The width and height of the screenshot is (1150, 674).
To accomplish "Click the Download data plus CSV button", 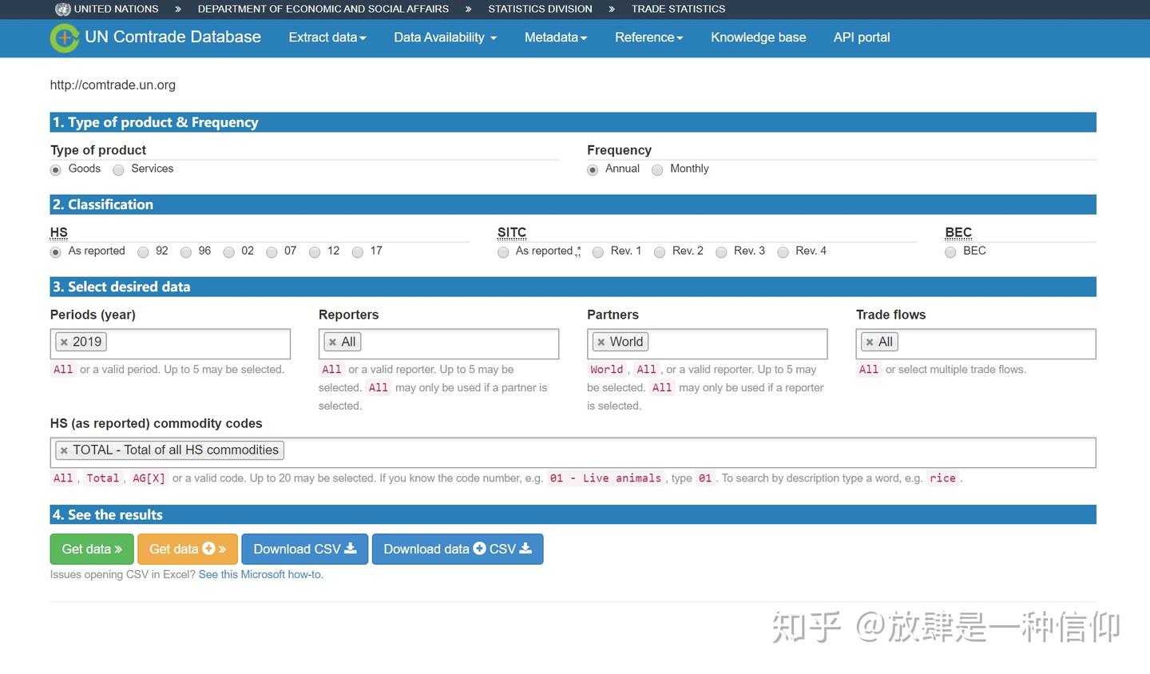I will (458, 549).
